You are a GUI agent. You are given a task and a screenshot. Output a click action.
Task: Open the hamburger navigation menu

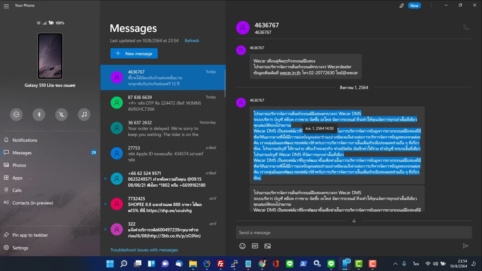coord(6,6)
